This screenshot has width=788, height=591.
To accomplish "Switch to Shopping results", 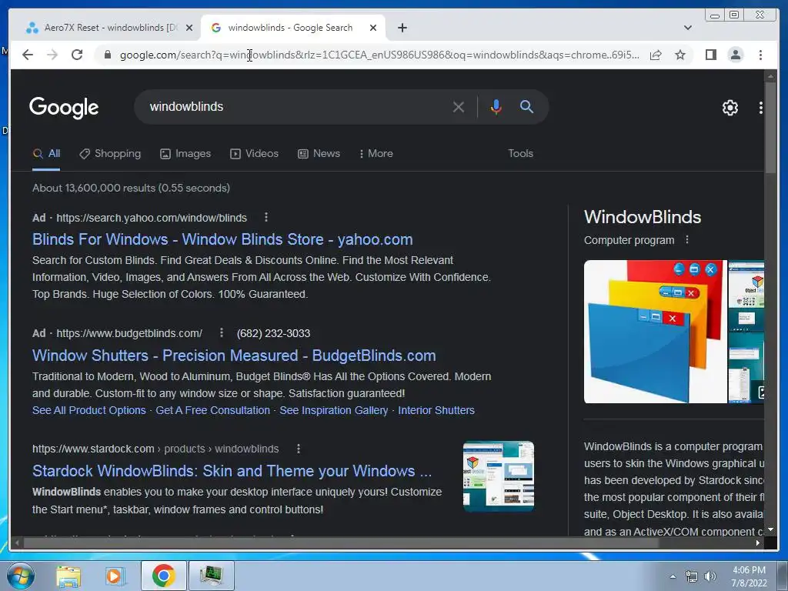I will click(111, 154).
